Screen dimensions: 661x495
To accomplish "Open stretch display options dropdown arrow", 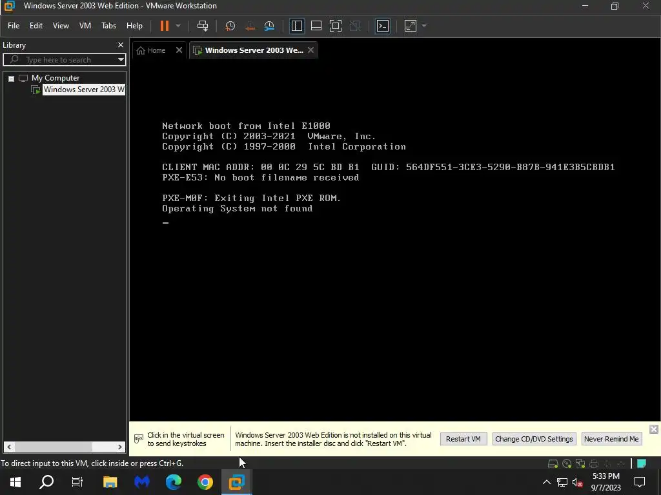I will (x=424, y=26).
